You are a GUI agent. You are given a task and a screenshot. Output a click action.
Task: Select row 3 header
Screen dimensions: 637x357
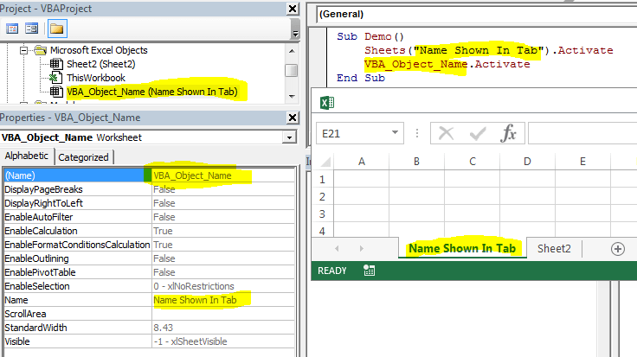(323, 214)
